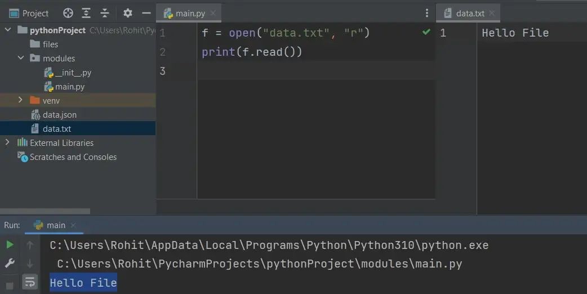Select the venv folder row
The image size is (587, 294).
(x=78, y=101)
